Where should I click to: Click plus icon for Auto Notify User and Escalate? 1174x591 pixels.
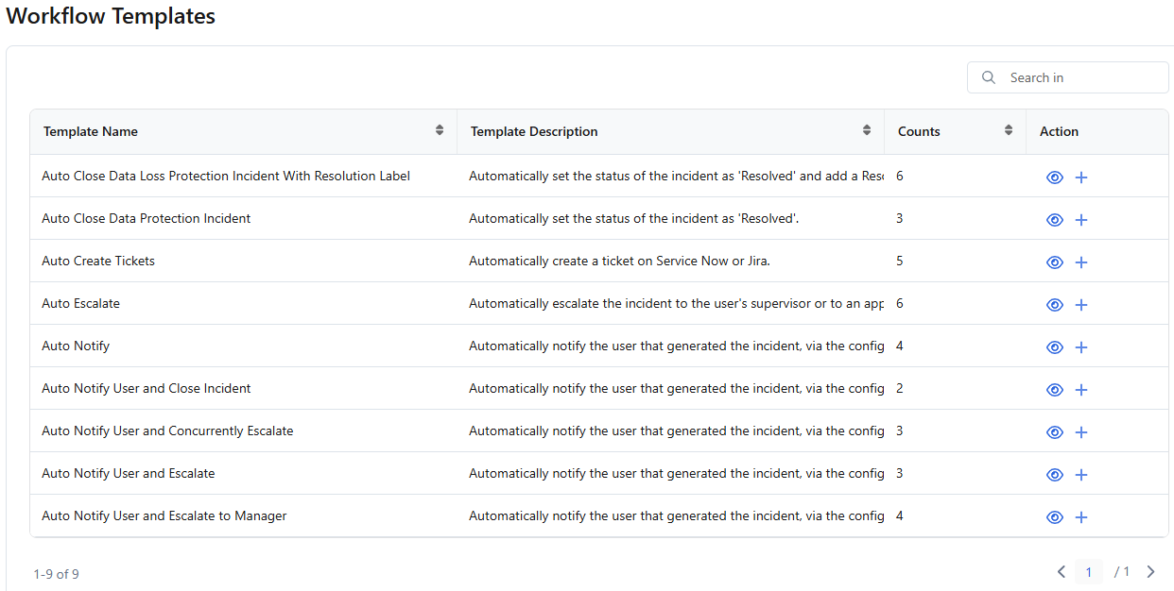[x=1081, y=475]
